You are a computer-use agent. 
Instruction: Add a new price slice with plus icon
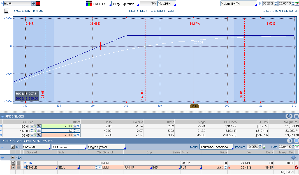pyautogui.click(x=289, y=116)
